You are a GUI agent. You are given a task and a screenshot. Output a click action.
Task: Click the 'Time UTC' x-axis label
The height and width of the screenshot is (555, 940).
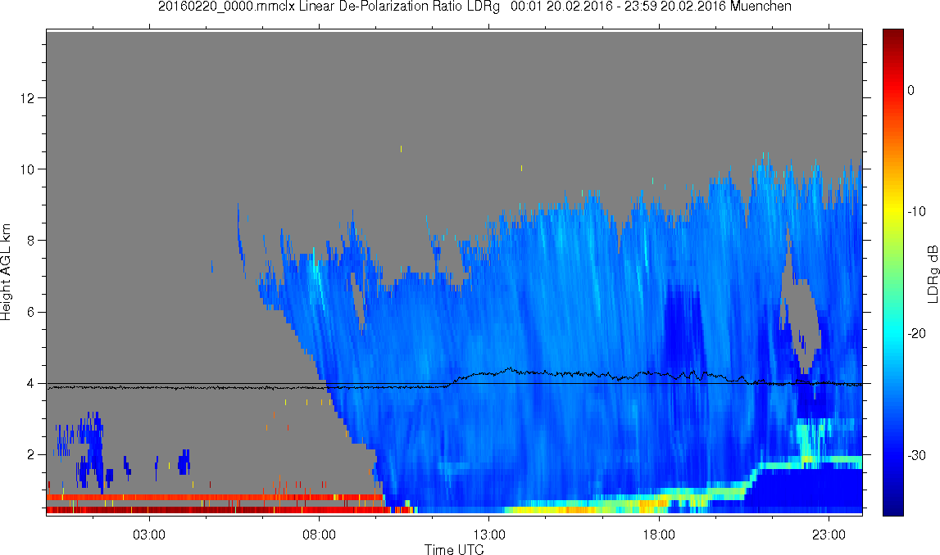[454, 549]
